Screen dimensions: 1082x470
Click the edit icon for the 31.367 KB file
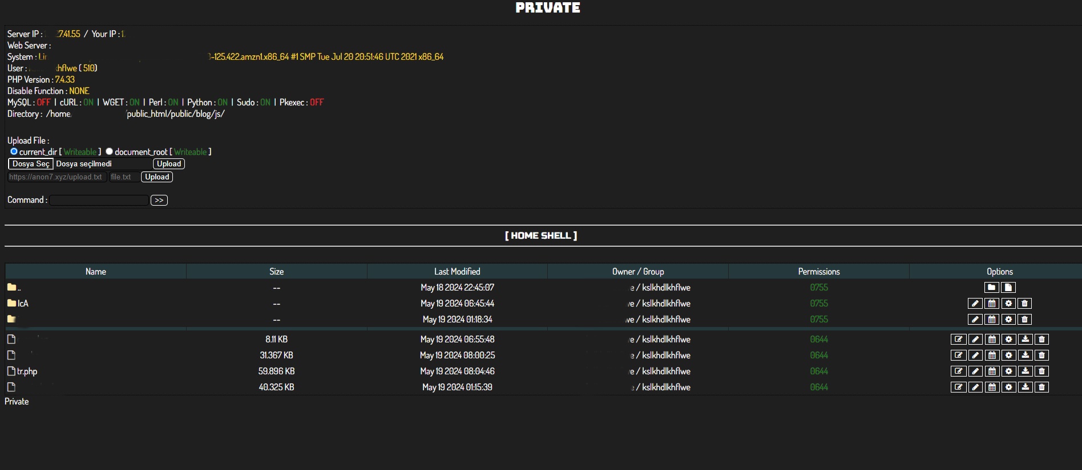959,355
